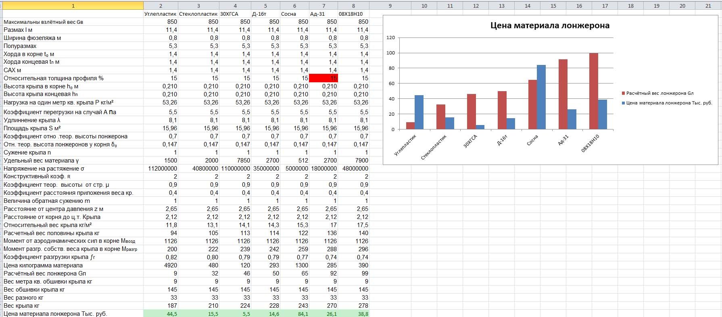The width and height of the screenshot is (722, 317).
Task: Click the 08Х18Н10 column heading cell
Action: tap(353, 14)
